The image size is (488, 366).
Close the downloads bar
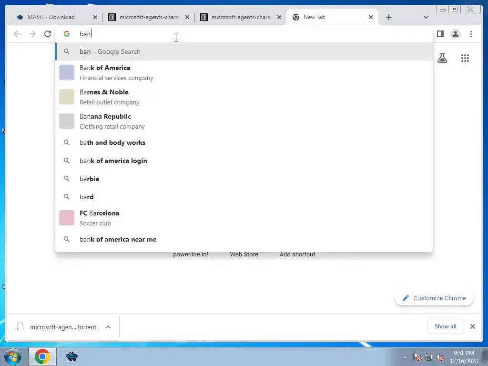[472, 326]
